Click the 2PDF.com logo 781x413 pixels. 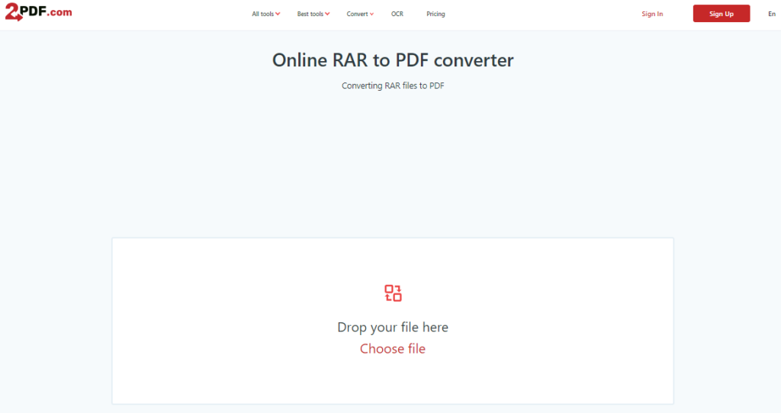[x=38, y=12]
